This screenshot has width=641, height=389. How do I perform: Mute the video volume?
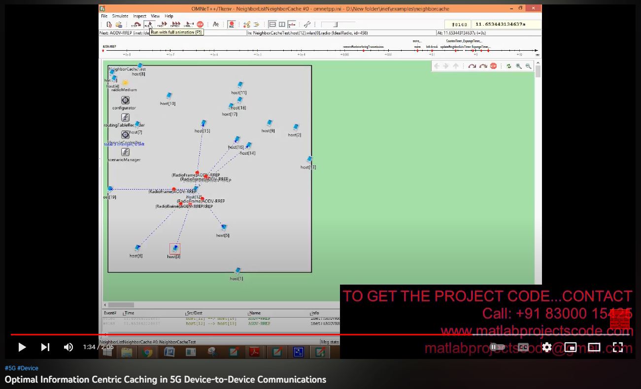(x=68, y=347)
